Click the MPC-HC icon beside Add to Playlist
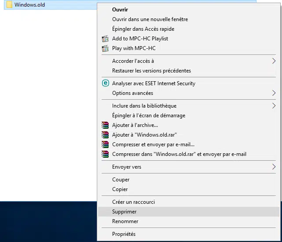The width and height of the screenshot is (282, 242). coord(105,39)
